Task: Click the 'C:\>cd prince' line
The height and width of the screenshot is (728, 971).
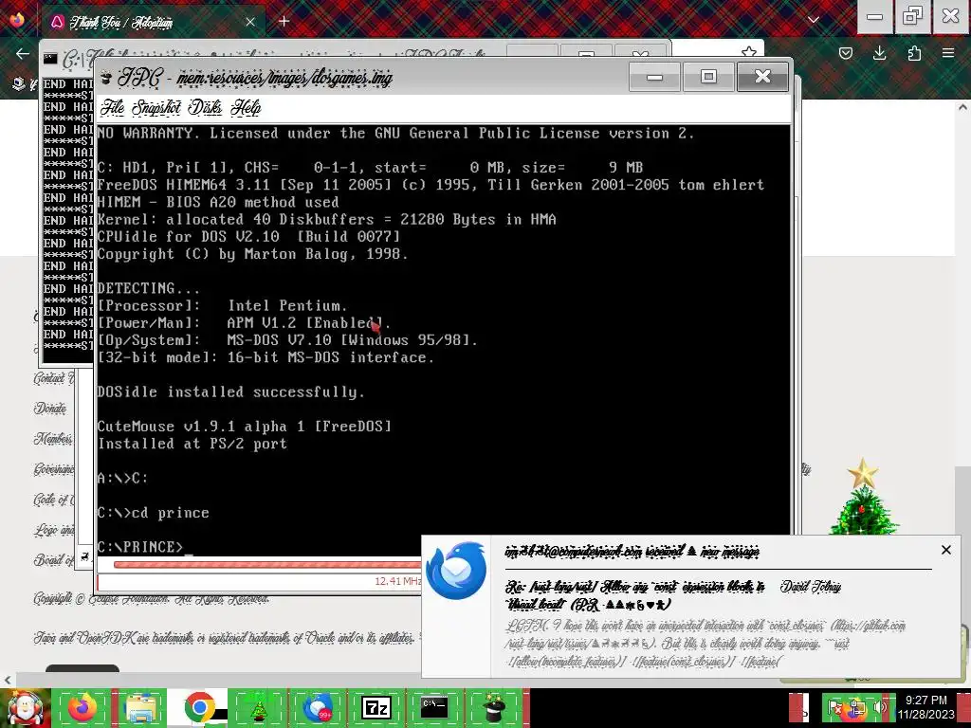Action: tap(154, 513)
